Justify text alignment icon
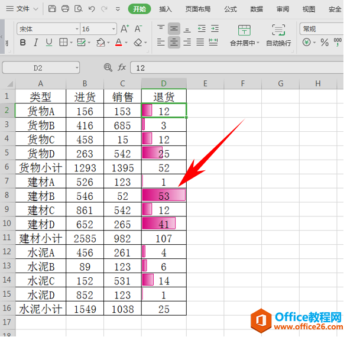The height and width of the screenshot is (337, 347). pyautogui.click(x=200, y=42)
